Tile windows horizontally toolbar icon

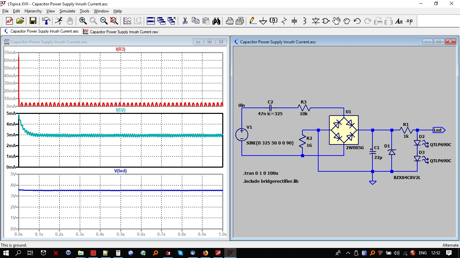(x=151, y=21)
